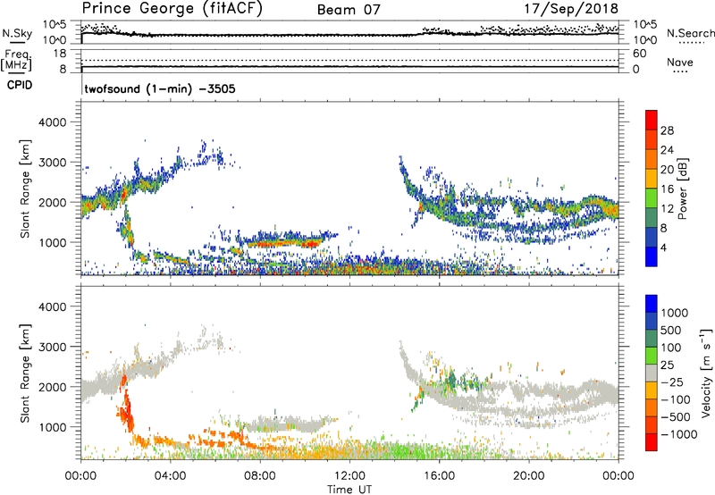The image size is (715, 495).
Task: Click the '12:00' time axis tick label
Action: click(349, 476)
